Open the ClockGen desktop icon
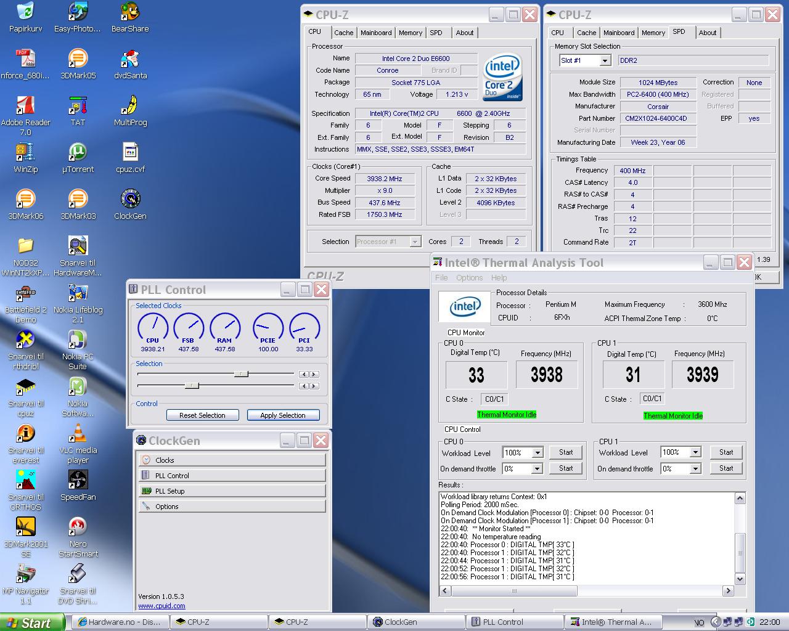The height and width of the screenshot is (631, 789). point(130,205)
